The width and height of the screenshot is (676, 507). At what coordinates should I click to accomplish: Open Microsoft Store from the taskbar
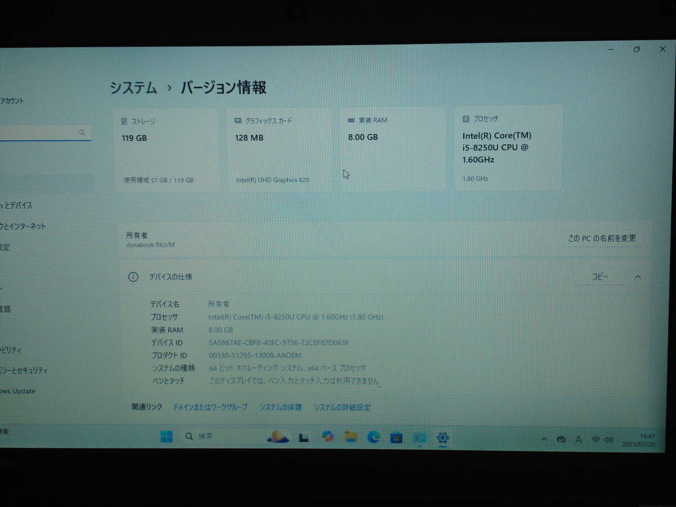[x=396, y=437]
